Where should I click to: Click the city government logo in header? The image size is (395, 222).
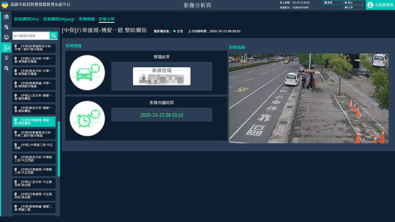click(x=5, y=5)
